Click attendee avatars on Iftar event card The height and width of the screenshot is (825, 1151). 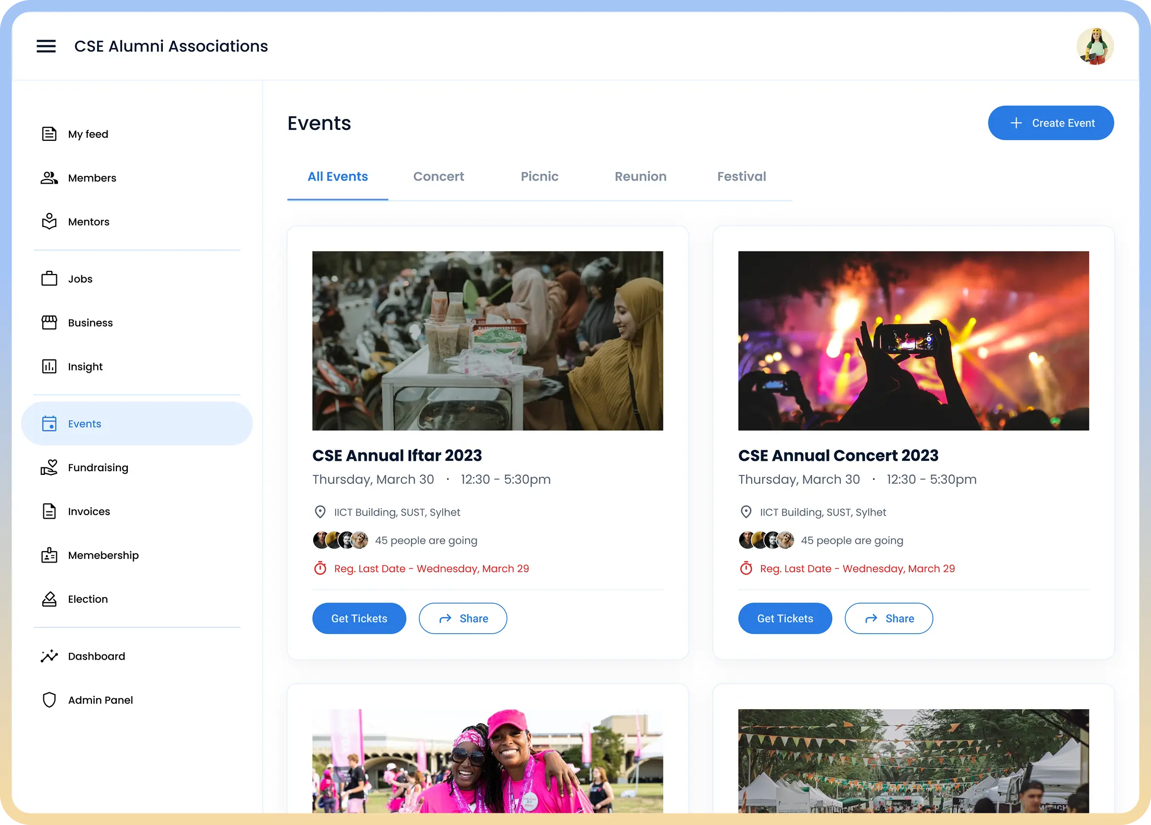point(340,540)
